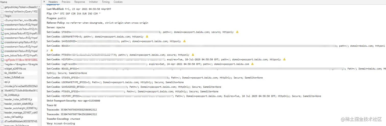Screen dimensions: 386x126
Task: Click file icon of viewlog?callback request
Action: (2, 11)
